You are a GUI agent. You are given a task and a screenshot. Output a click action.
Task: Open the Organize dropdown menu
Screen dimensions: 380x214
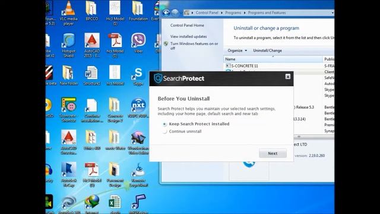[x=237, y=51]
